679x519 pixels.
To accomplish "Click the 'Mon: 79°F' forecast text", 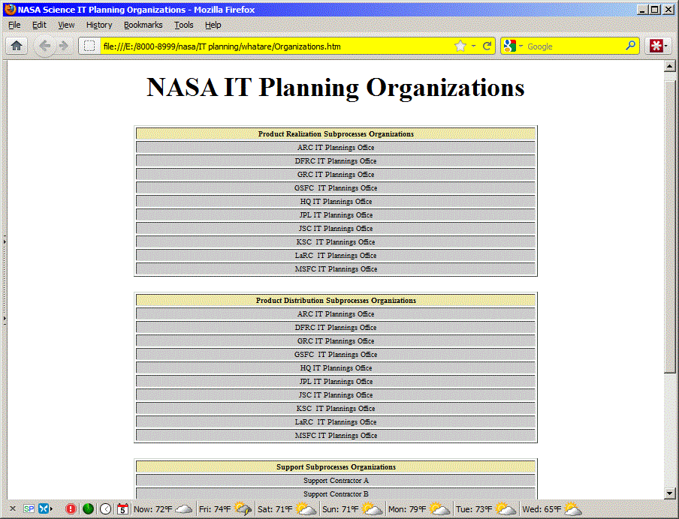I will [407, 509].
